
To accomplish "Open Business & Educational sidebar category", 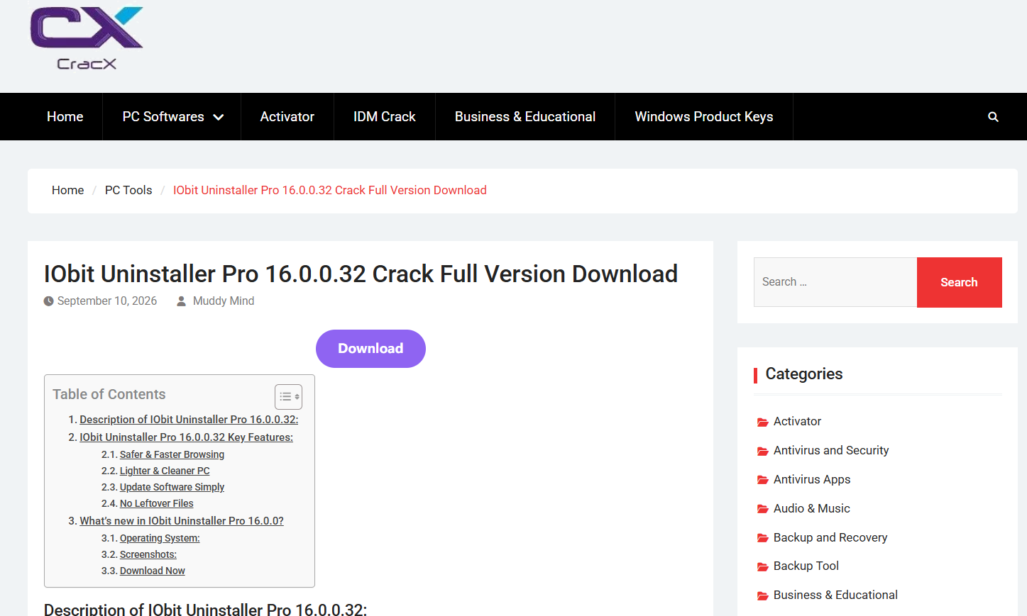I will (x=835, y=595).
